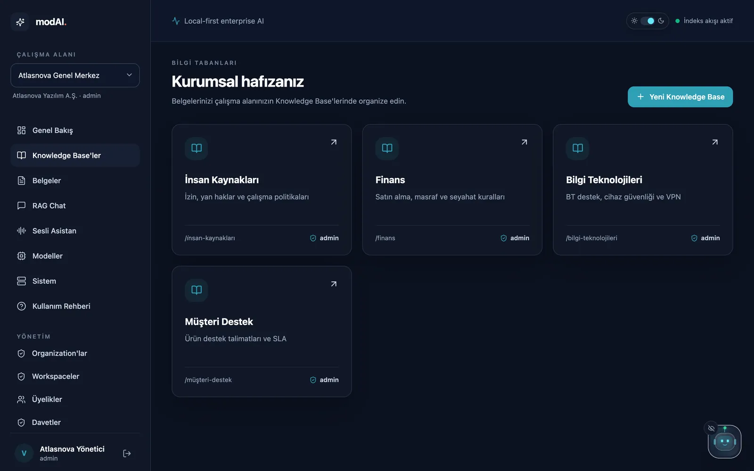Click the /bilgi-teknolojileri path text
Image resolution: width=754 pixels, height=471 pixels.
pyautogui.click(x=591, y=238)
